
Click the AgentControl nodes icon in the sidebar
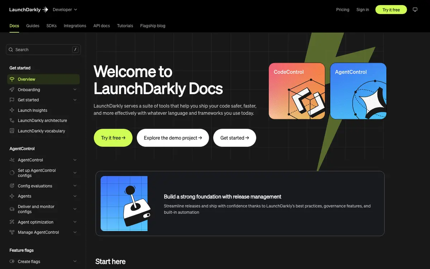12,160
